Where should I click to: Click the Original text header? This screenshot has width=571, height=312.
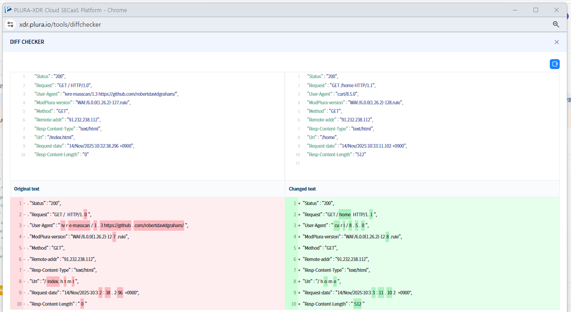pos(27,189)
